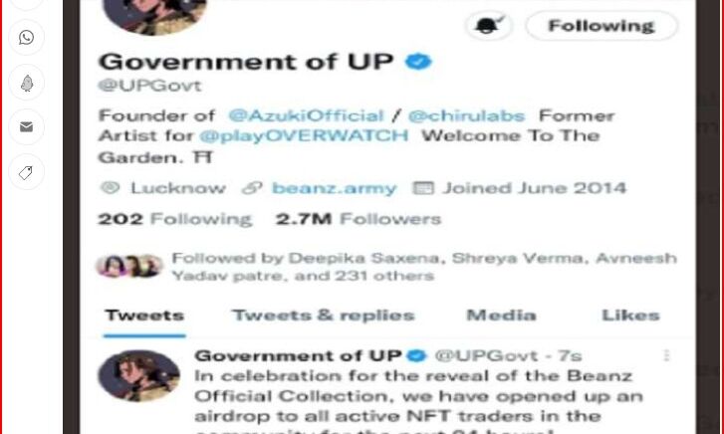Click the followed-by avatars group
Viewport: 724px width, 434px height.
click(x=129, y=266)
